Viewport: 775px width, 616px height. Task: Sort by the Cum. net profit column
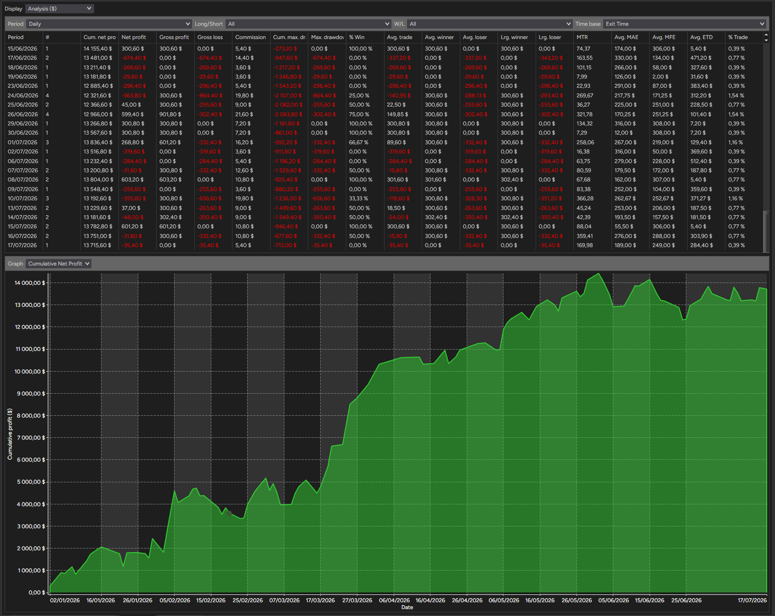click(x=99, y=37)
